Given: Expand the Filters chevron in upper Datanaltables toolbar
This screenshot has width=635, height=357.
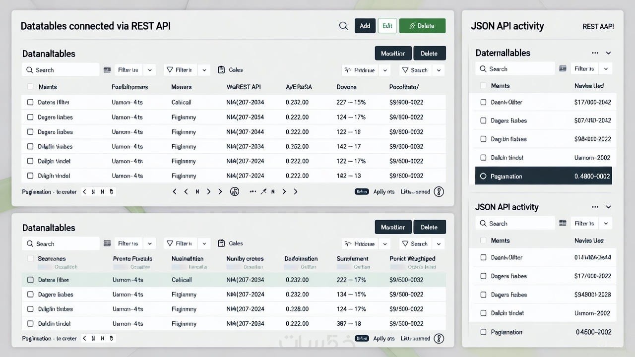Looking at the screenshot, I should click(150, 70).
